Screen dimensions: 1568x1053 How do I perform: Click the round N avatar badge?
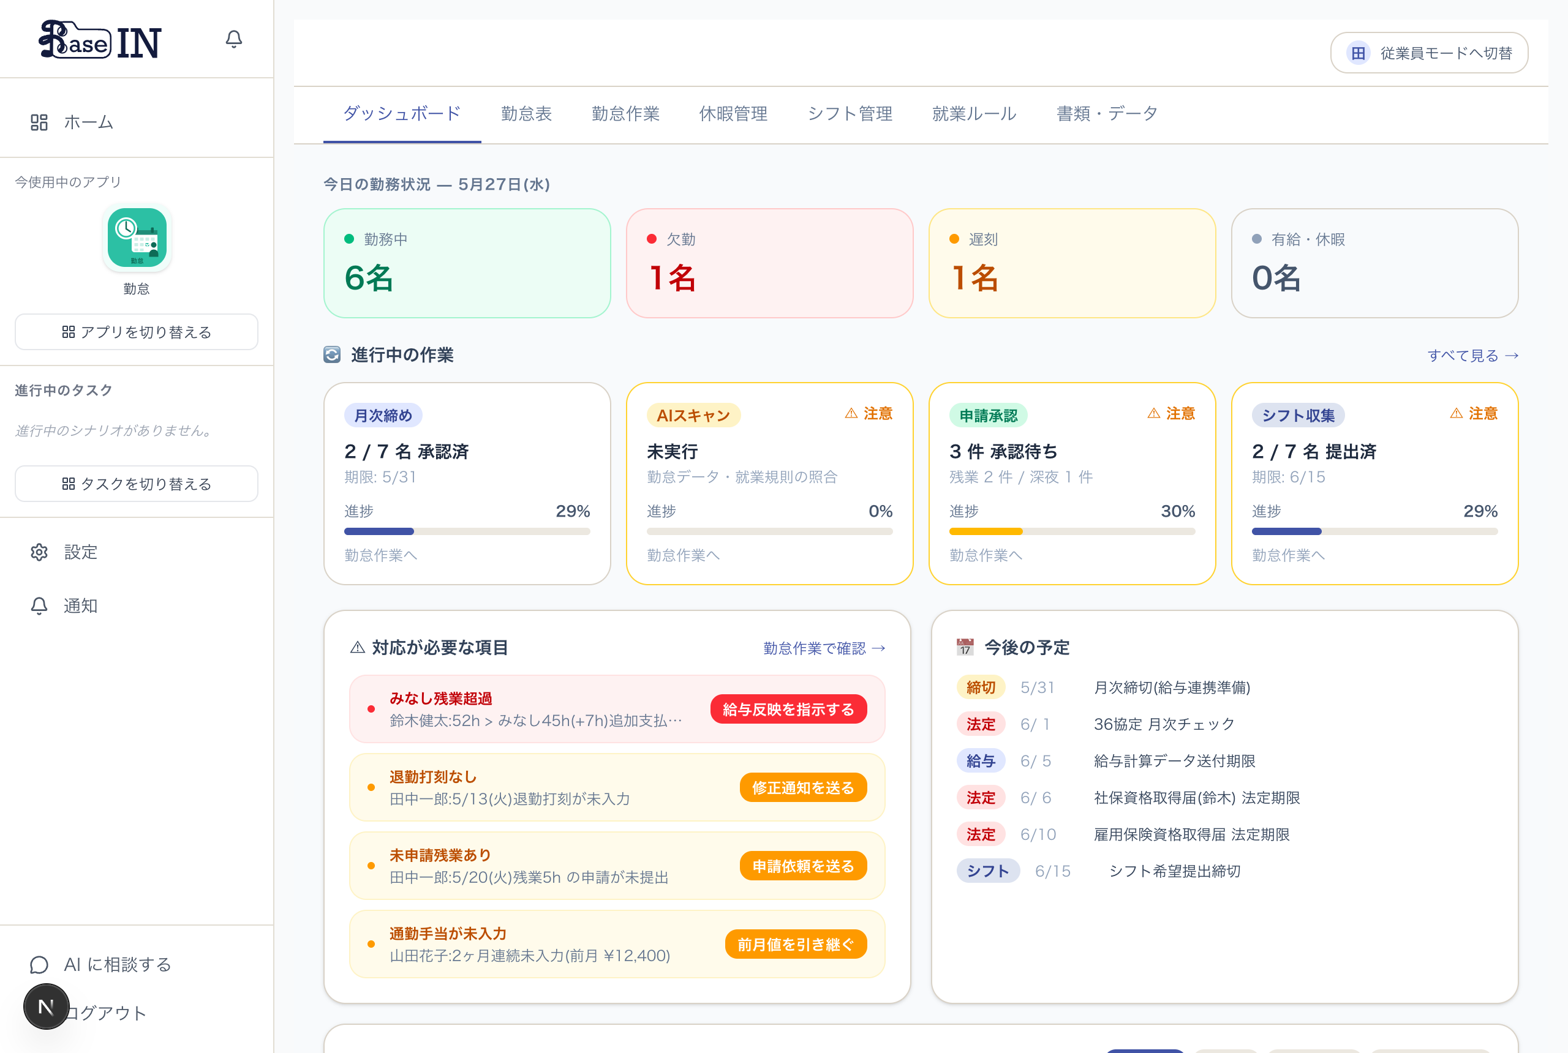tap(47, 1006)
